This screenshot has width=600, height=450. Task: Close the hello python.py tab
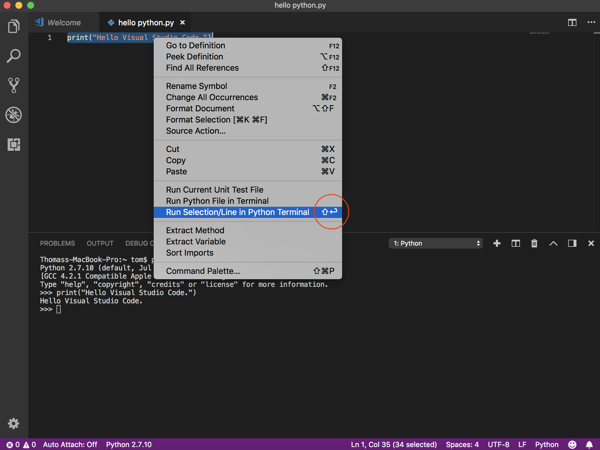click(183, 22)
